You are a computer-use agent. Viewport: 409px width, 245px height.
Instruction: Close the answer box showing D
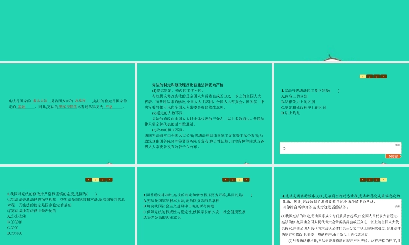[x=397, y=145]
